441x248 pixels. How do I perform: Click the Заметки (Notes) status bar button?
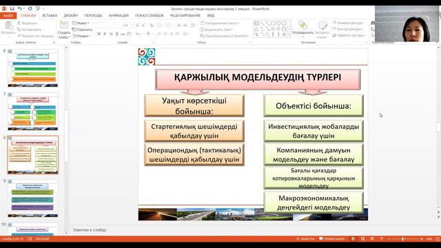[x=305, y=239]
